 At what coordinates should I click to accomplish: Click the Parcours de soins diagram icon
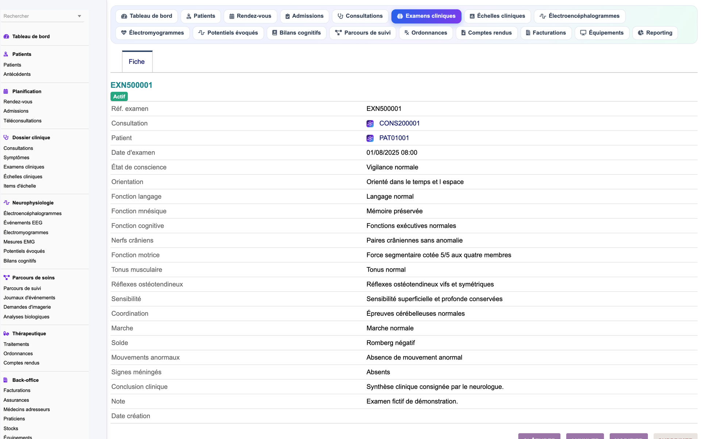click(x=7, y=277)
